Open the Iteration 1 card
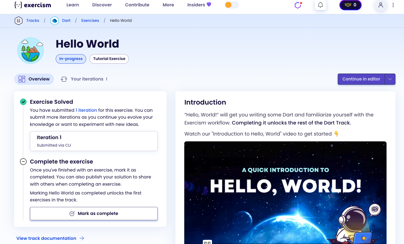This screenshot has height=244, width=404. (x=94, y=141)
